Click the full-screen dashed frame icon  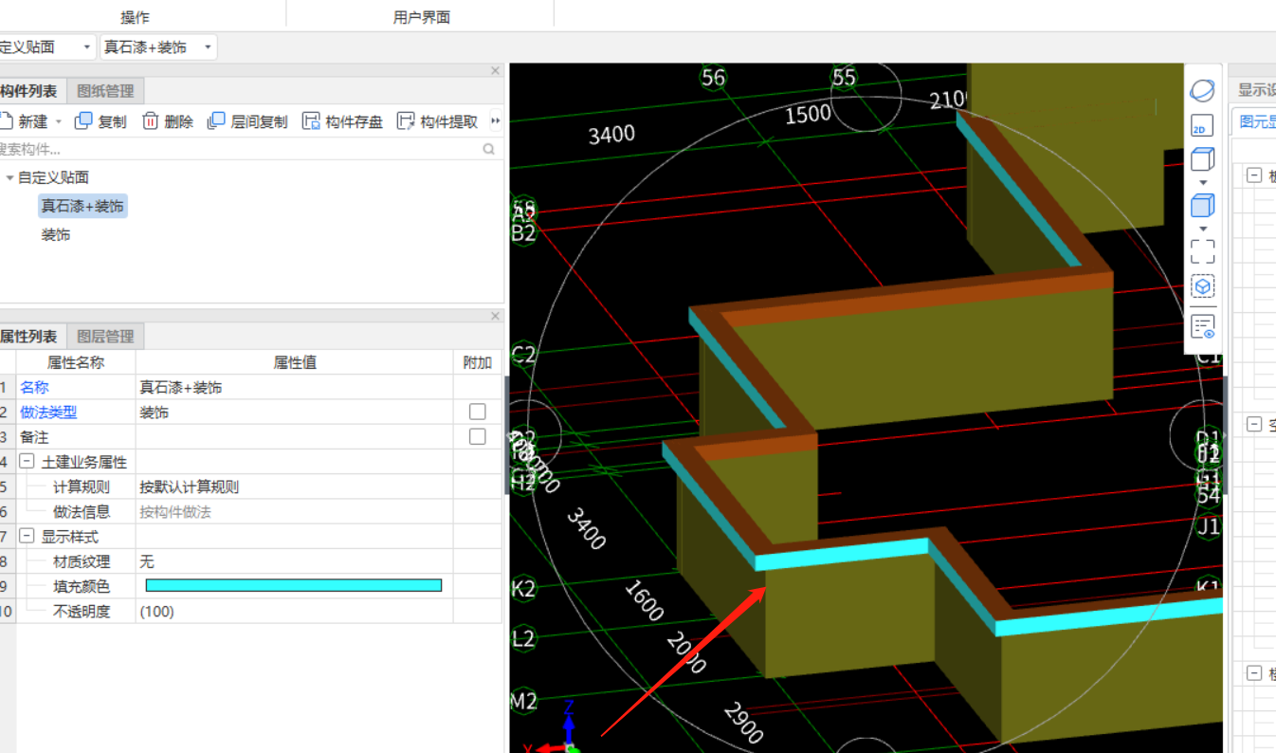(1202, 251)
